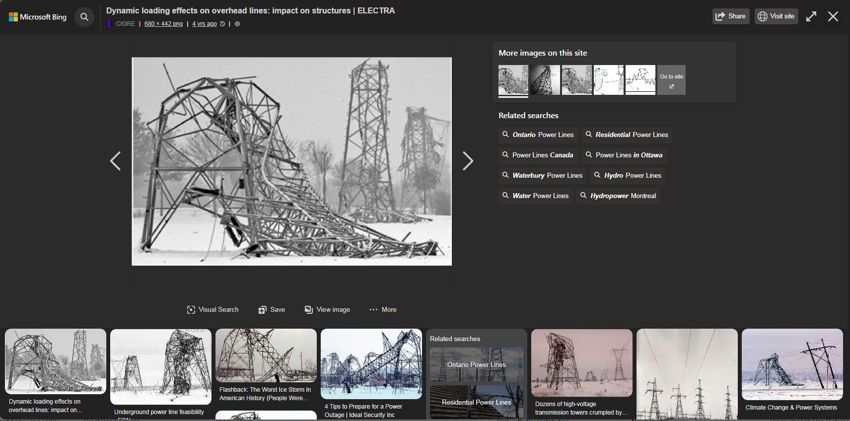Click the page title link about dynamic loading effects
Image resolution: width=850 pixels, height=421 pixels.
point(250,10)
